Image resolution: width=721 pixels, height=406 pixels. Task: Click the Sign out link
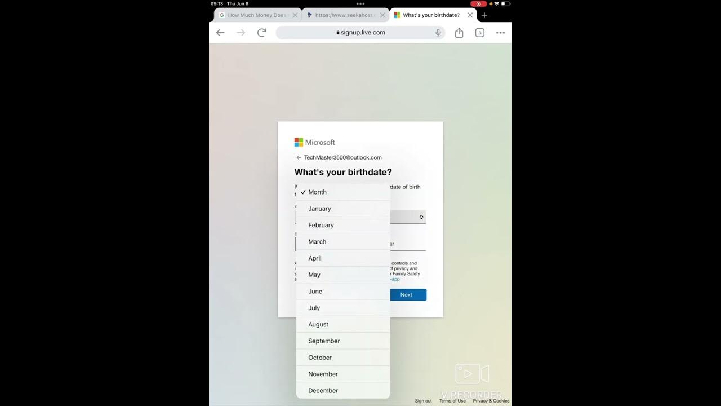pyautogui.click(x=424, y=401)
